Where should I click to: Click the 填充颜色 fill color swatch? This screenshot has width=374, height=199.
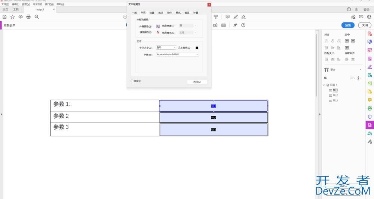[158, 32]
